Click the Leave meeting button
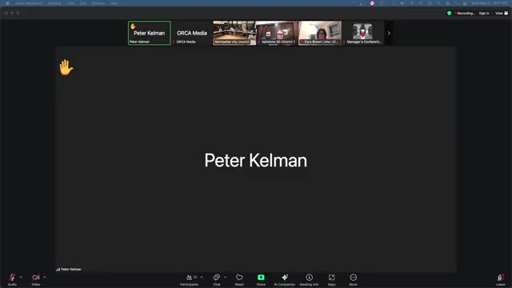 pos(500,280)
